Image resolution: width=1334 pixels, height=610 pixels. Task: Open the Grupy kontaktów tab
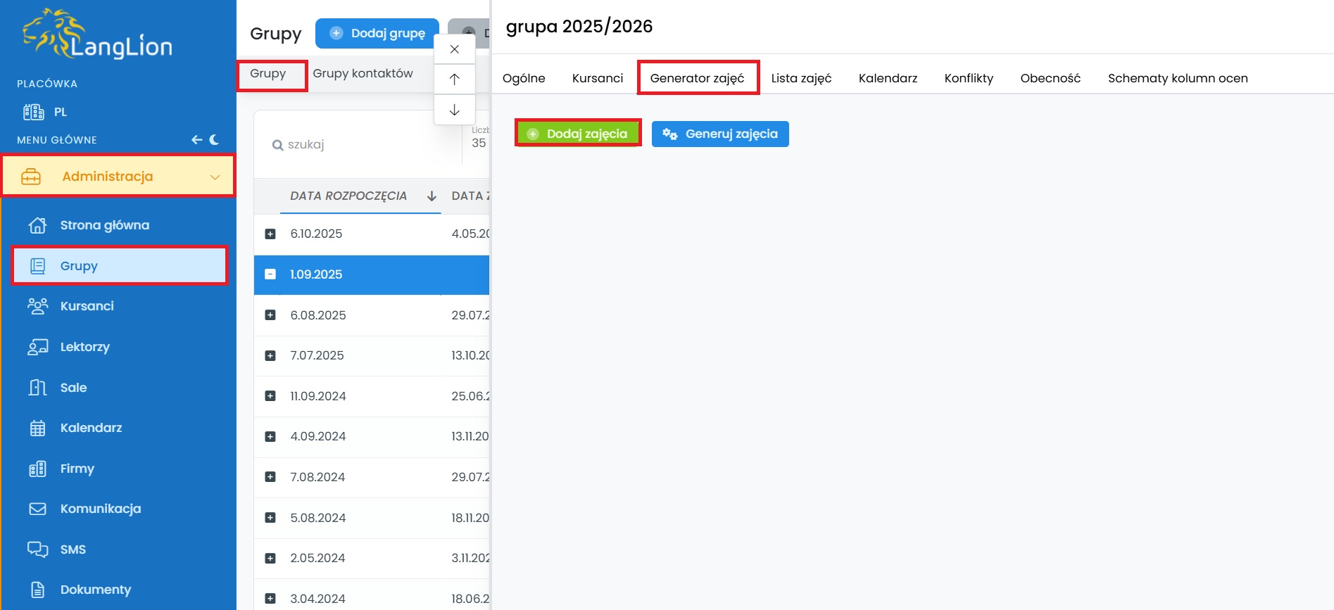(363, 73)
